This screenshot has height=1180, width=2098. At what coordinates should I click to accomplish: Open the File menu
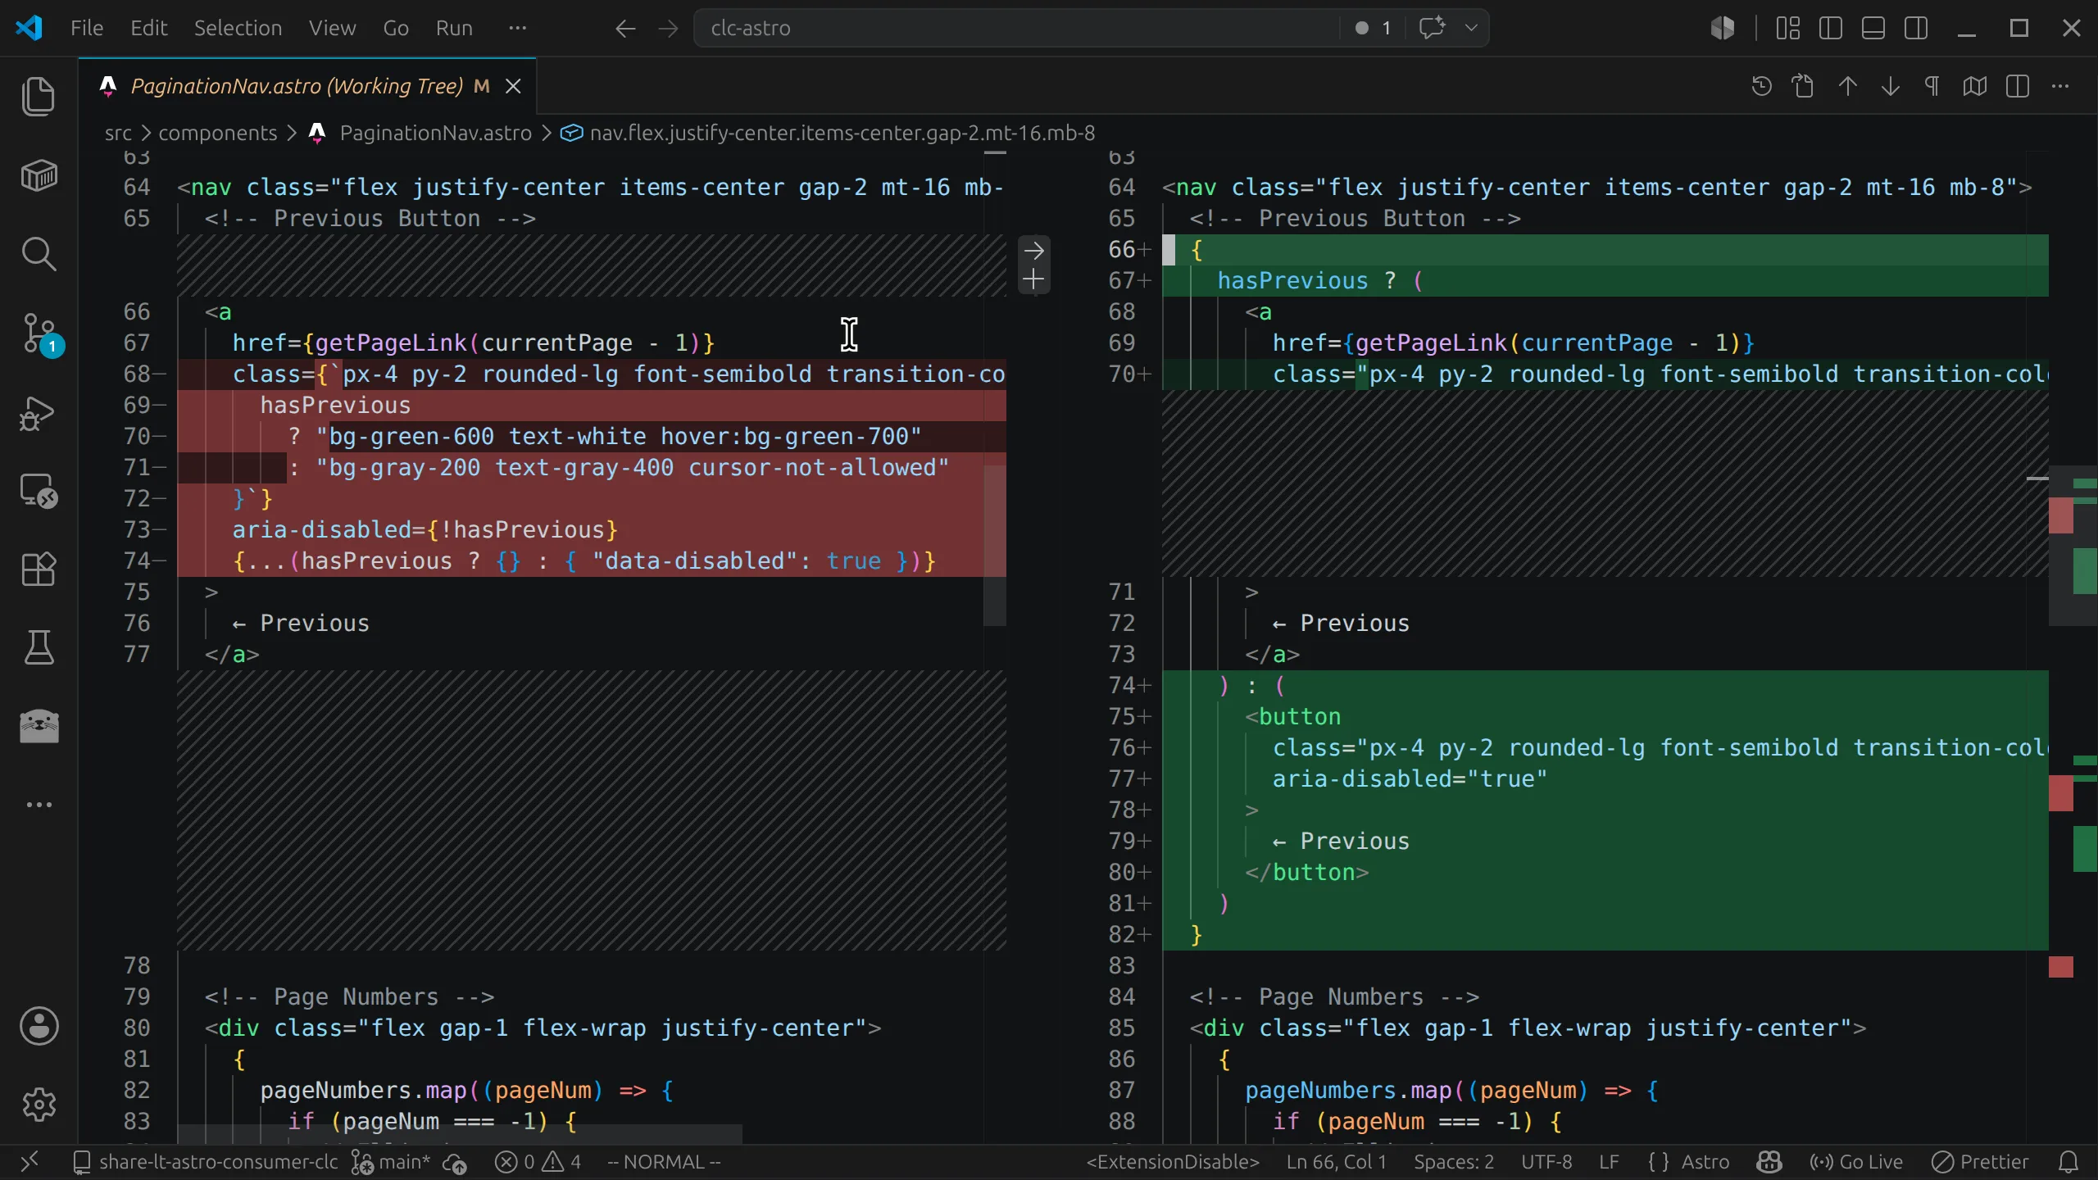pos(87,28)
